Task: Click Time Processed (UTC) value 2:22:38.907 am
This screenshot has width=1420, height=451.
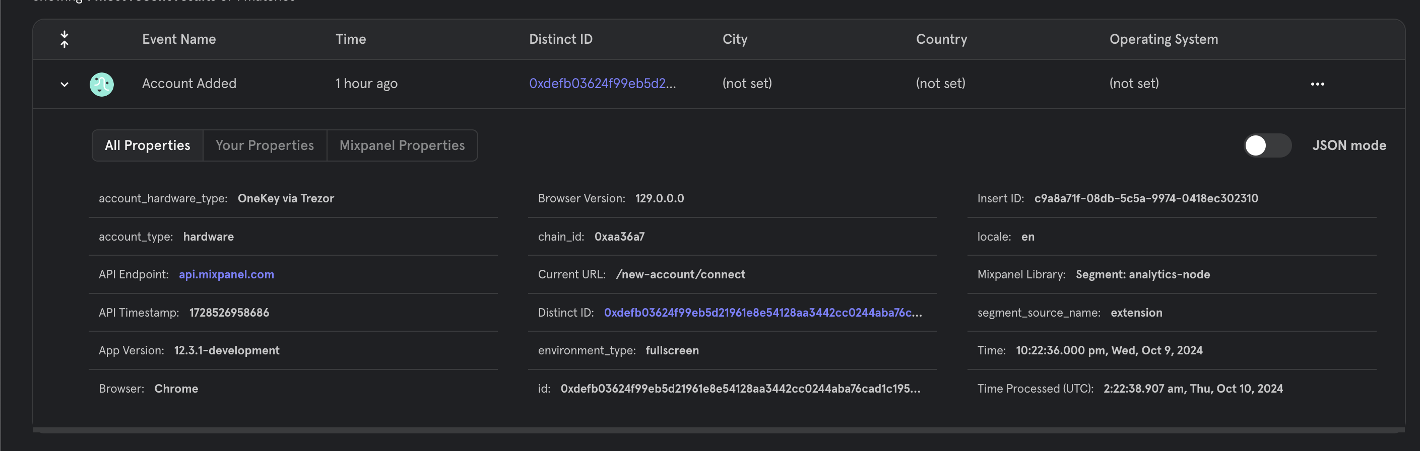Action: click(1193, 388)
